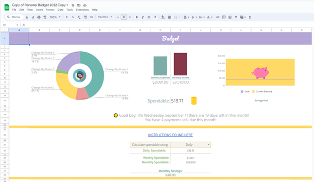Toggle bold formatting
The width and height of the screenshot is (314, 182).
click(x=137, y=17)
